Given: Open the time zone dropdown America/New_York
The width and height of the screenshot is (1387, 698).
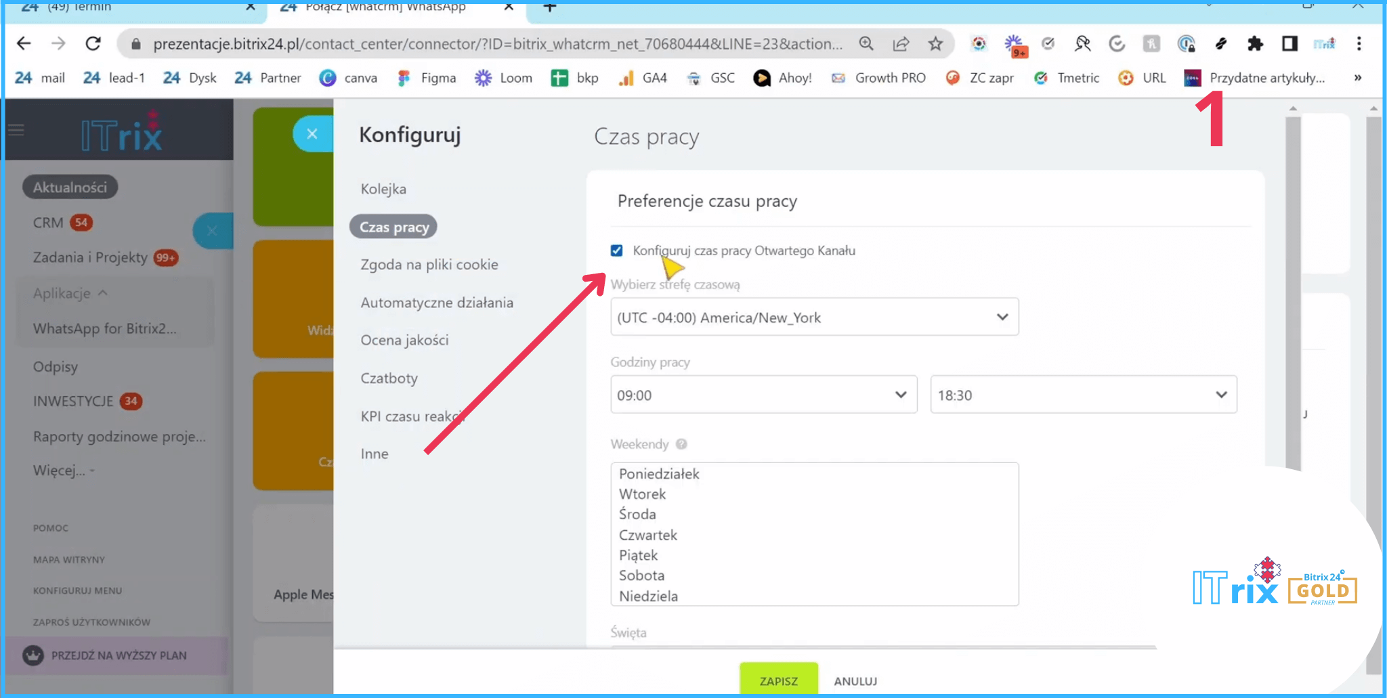Looking at the screenshot, I should 814,318.
